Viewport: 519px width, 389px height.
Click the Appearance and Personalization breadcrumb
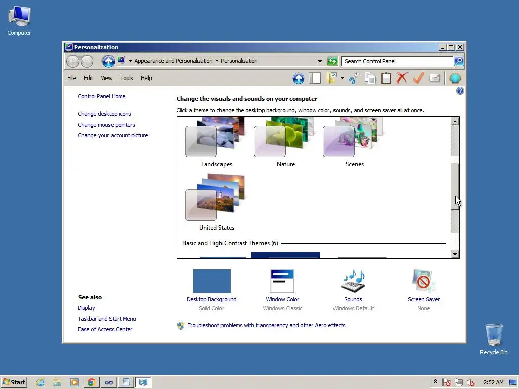pos(173,61)
